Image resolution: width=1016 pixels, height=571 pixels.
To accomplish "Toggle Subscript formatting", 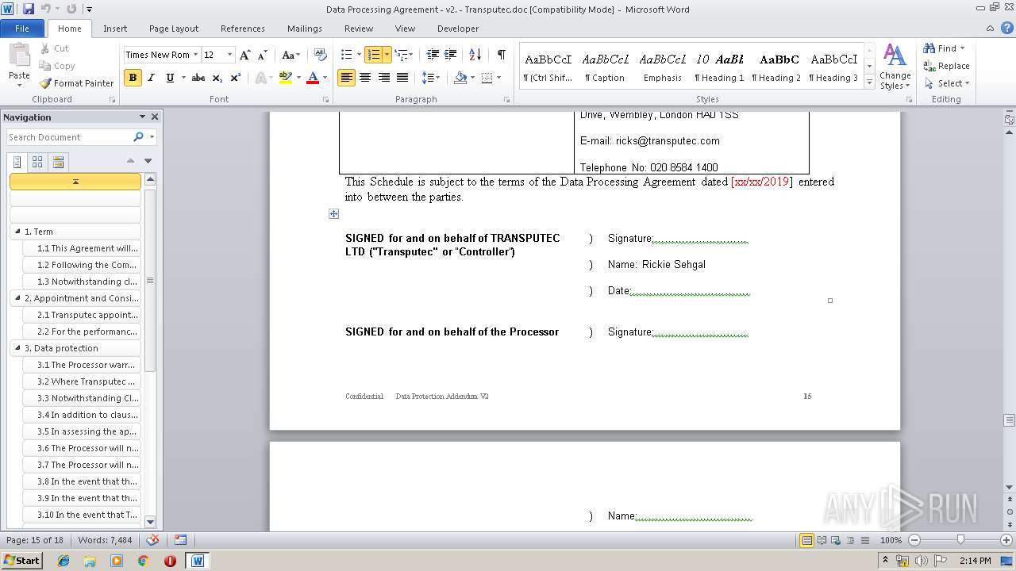I will (217, 78).
